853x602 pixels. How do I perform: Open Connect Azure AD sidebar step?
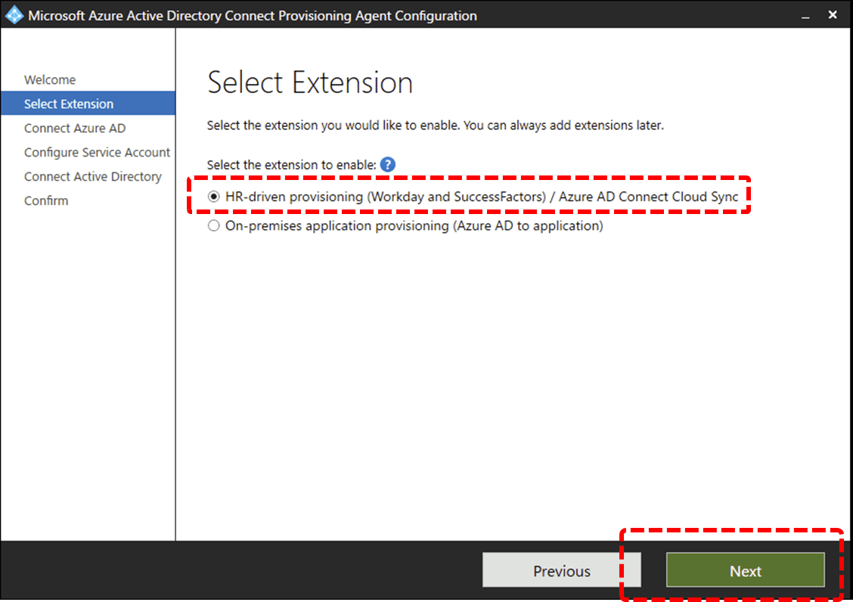75,128
